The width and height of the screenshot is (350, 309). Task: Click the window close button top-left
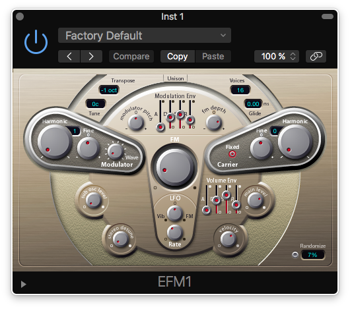point(20,16)
